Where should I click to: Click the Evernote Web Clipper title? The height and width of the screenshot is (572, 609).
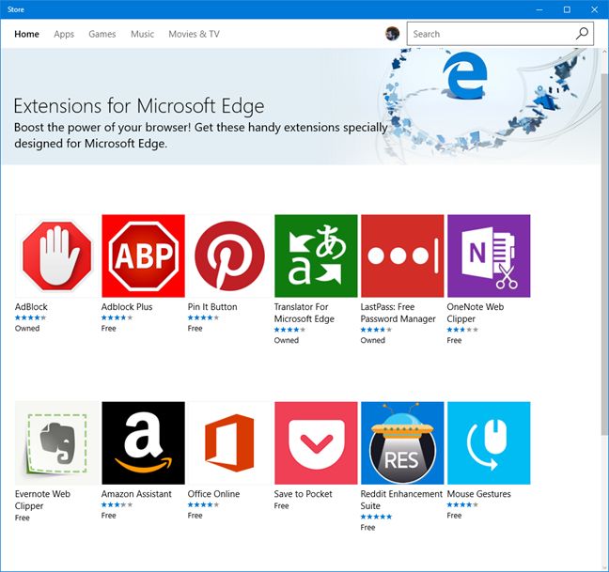pyautogui.click(x=42, y=500)
